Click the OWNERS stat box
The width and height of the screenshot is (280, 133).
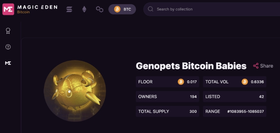click(x=168, y=96)
